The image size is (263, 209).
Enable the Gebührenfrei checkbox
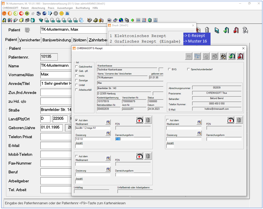77,66
